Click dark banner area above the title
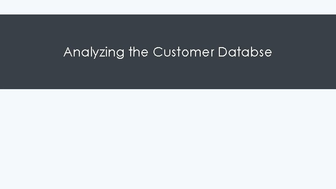The width and height of the screenshot is (336, 189). point(168,30)
